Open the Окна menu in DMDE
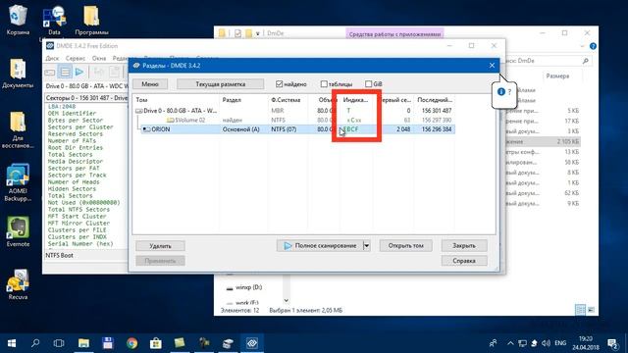 (99, 59)
